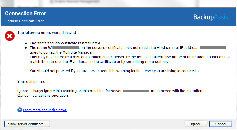The width and height of the screenshot is (237, 130).
Task: Open the Learn more about this error link
Action: 45,110
